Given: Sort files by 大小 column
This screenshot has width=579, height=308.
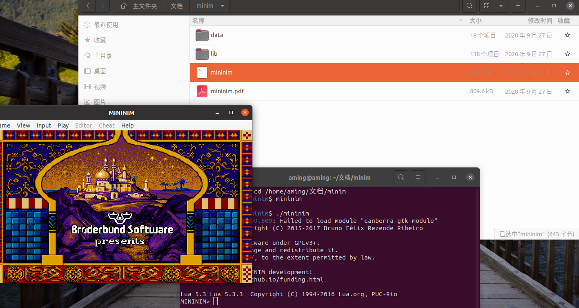Looking at the screenshot, I should 484,20.
